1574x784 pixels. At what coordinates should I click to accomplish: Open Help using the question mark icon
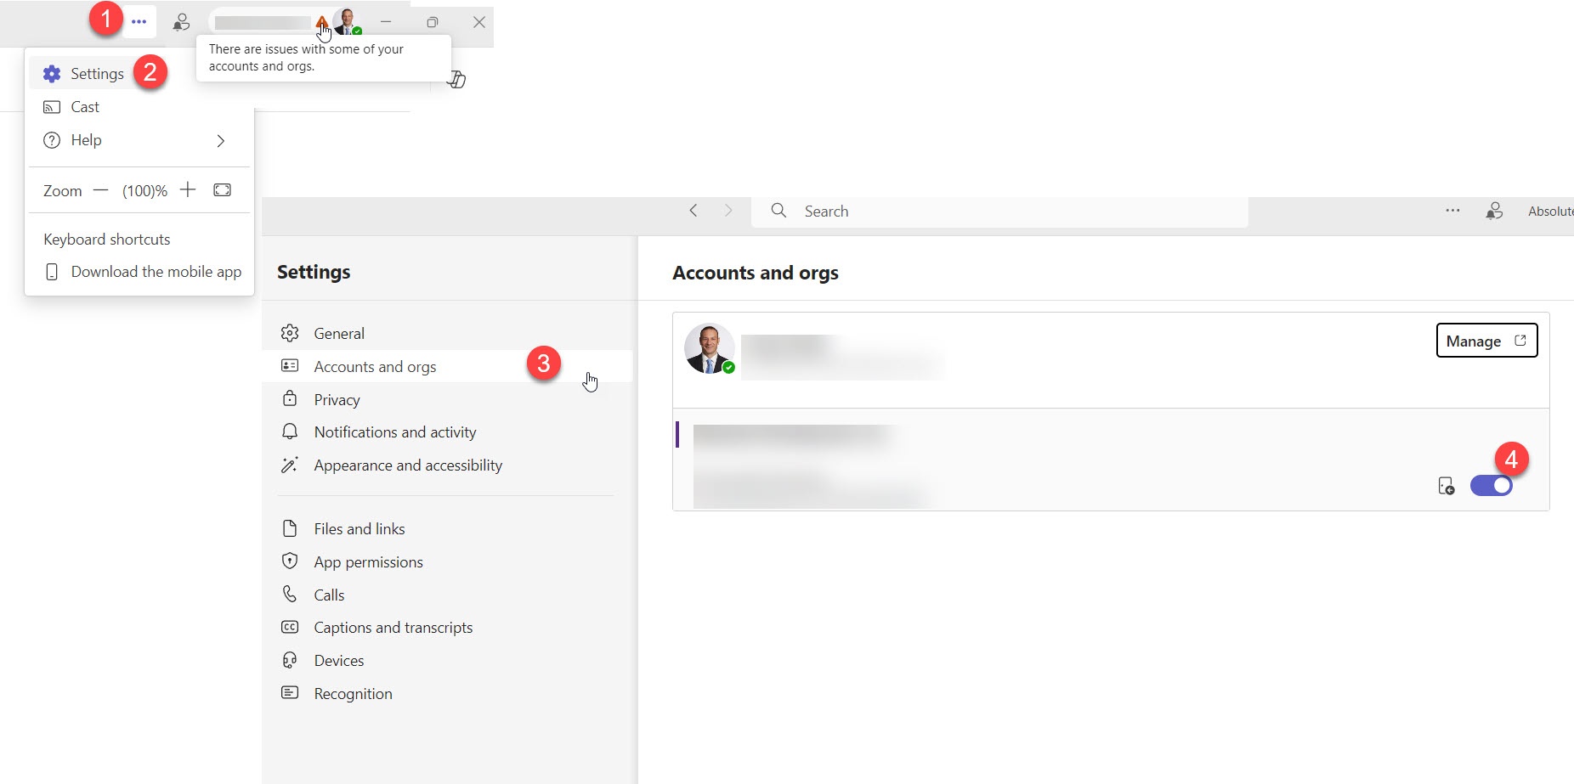[52, 140]
